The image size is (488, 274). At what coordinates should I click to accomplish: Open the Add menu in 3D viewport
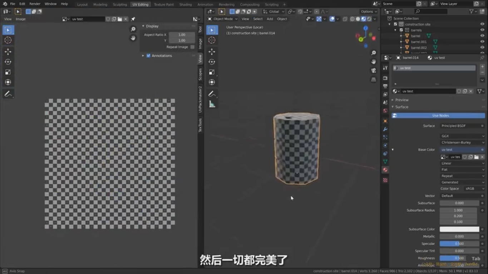click(x=270, y=19)
